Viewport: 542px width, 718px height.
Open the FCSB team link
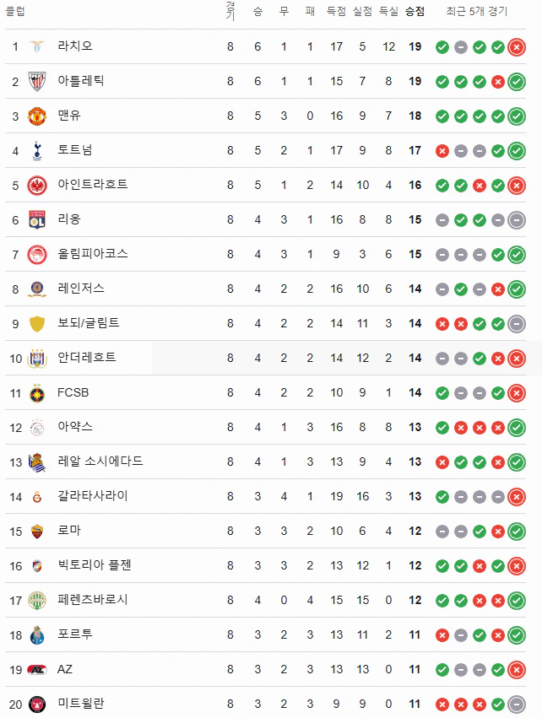click(x=73, y=392)
